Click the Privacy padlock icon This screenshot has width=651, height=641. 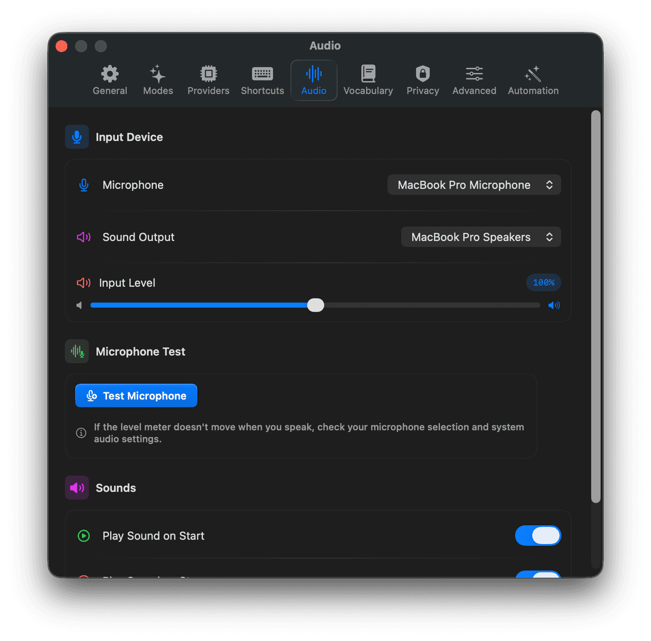tap(422, 74)
